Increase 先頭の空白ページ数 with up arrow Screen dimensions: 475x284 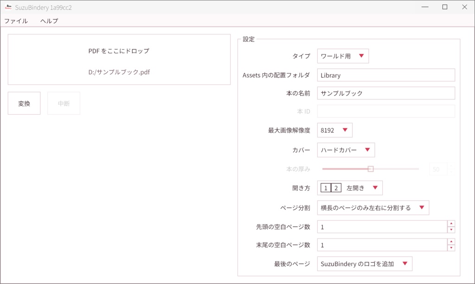[x=451, y=224]
